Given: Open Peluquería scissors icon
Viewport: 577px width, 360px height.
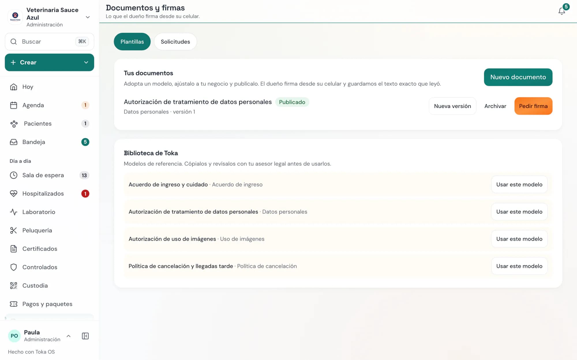Looking at the screenshot, I should [x=14, y=230].
